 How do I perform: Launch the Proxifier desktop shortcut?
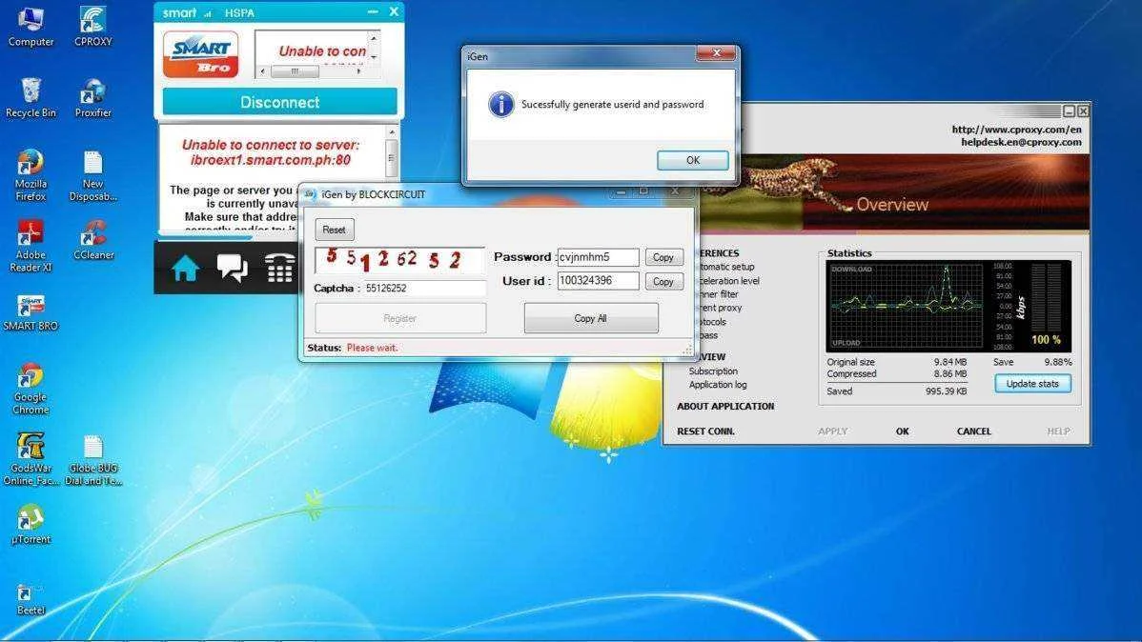pos(93,98)
